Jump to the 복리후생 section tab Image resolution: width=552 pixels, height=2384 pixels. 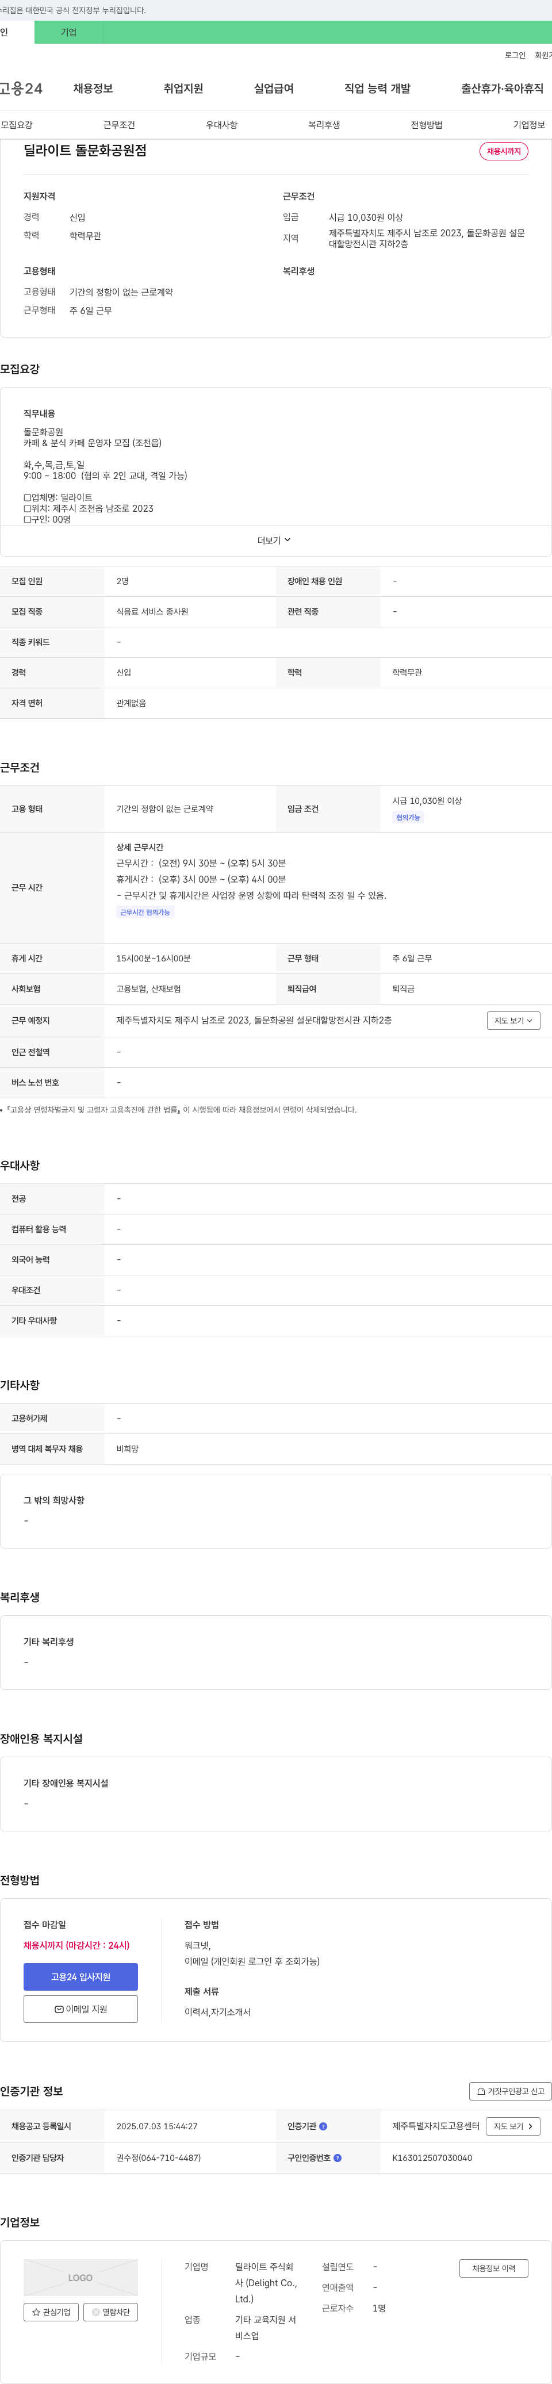click(x=324, y=125)
